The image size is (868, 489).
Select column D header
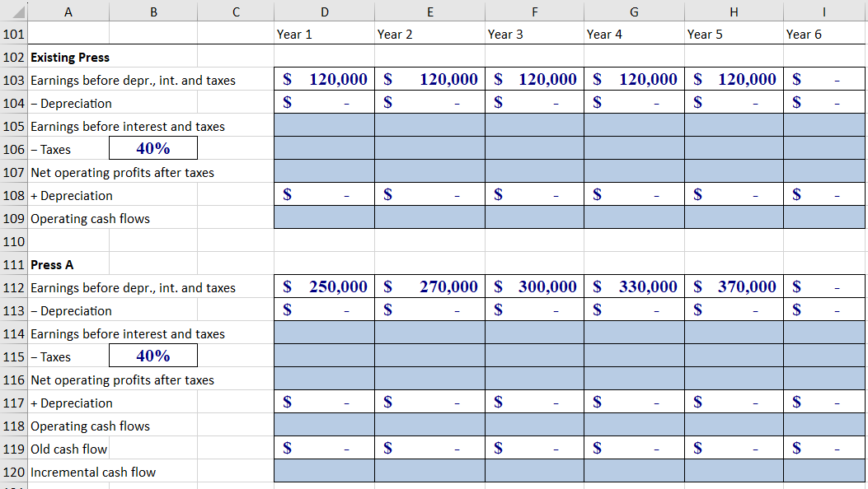(x=325, y=12)
